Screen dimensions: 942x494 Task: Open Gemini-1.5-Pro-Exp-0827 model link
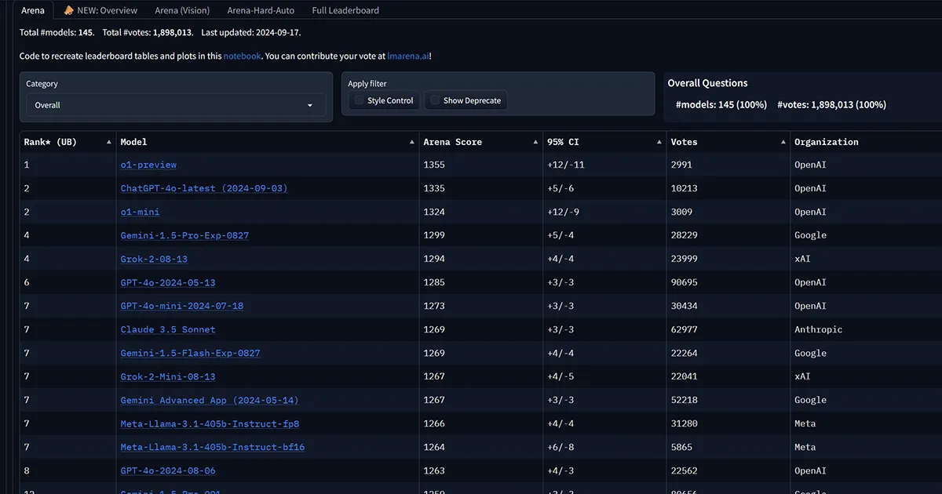tap(184, 235)
